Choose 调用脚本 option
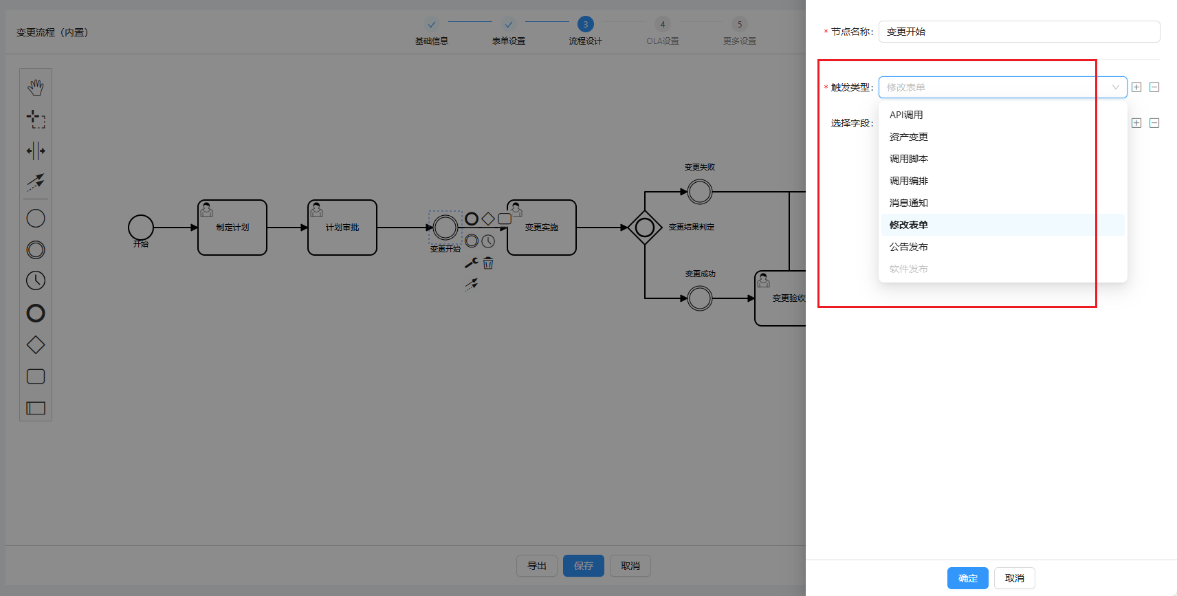The height and width of the screenshot is (596, 1177). click(1002, 159)
